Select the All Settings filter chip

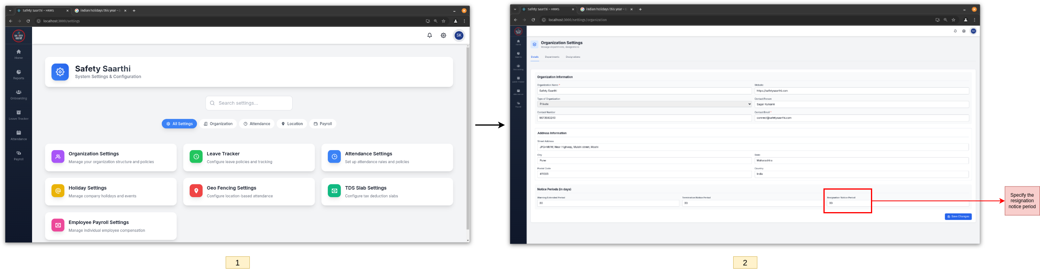tap(179, 124)
